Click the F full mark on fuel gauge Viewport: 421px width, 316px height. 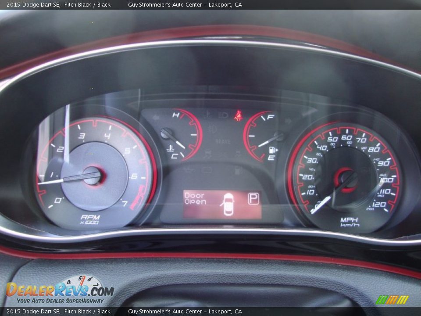pos(270,117)
